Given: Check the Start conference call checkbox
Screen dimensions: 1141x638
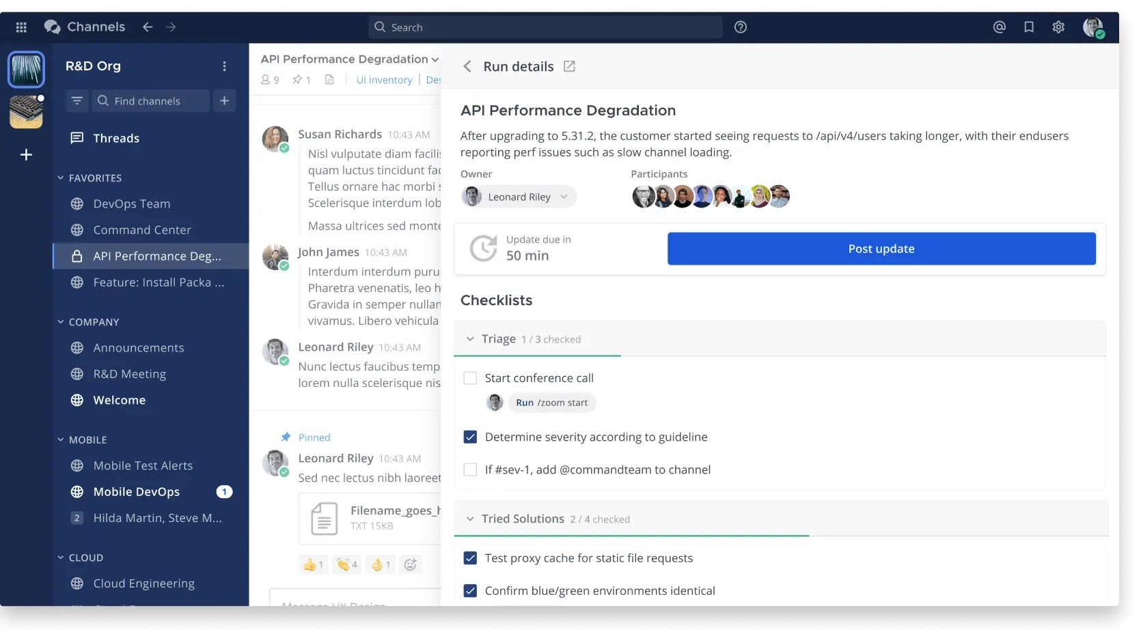Looking at the screenshot, I should coord(470,378).
